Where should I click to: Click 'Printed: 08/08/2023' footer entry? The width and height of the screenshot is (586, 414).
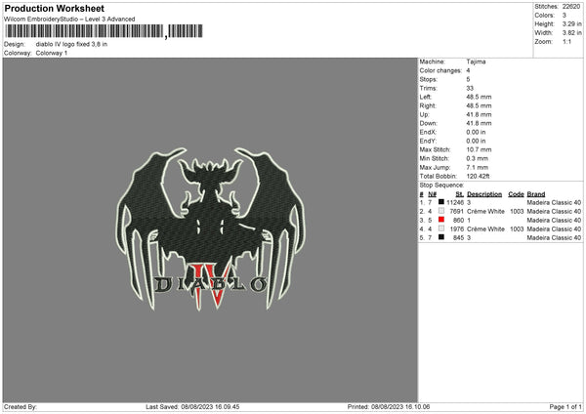pos(389,407)
